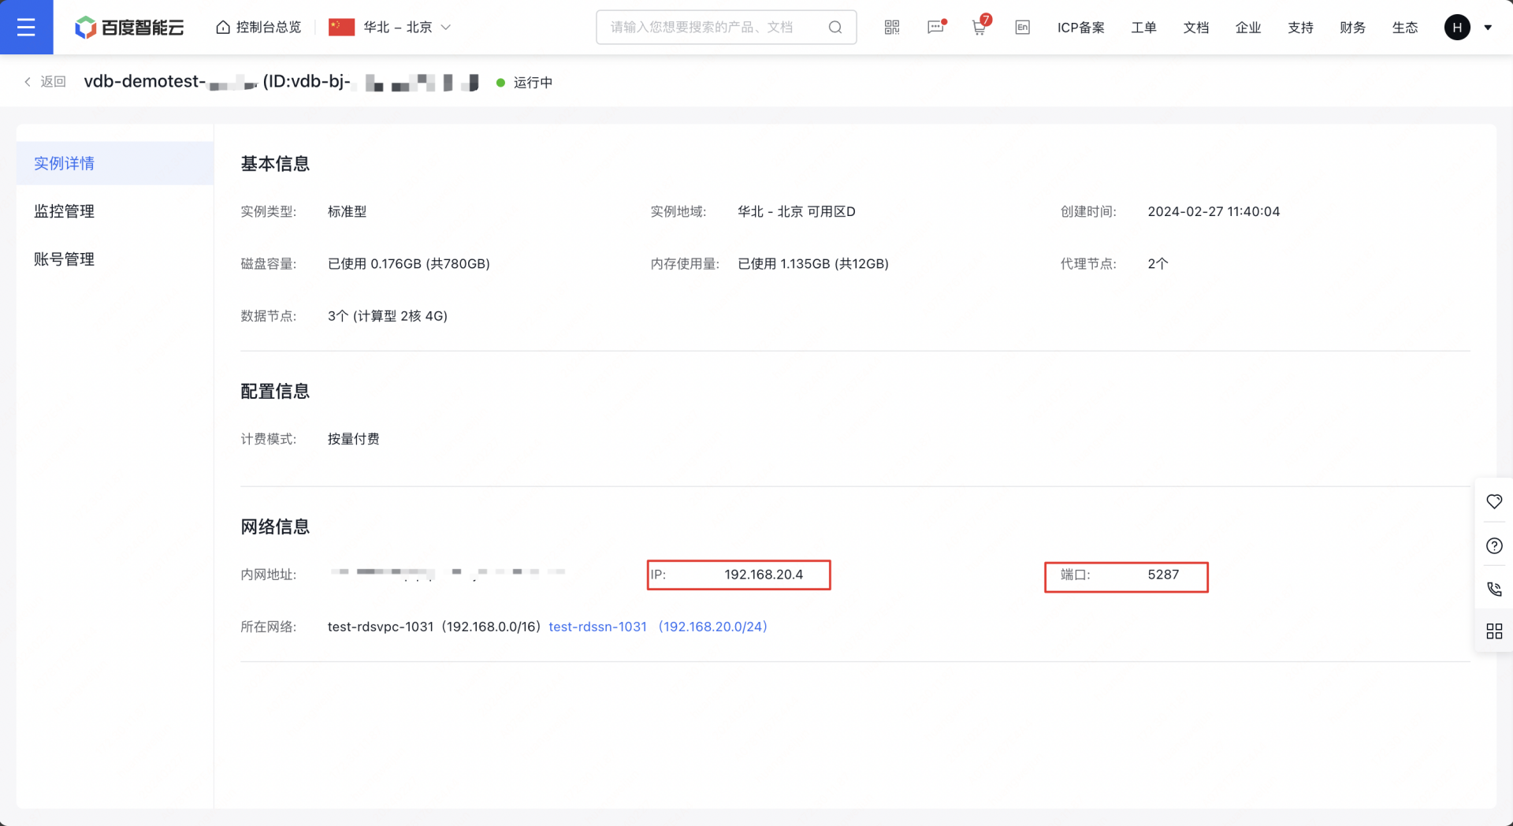Expand the account dropdown arrow
Screen dimensions: 1513x826
tap(1488, 28)
